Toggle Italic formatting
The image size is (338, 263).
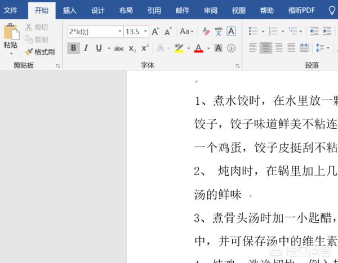tap(86, 48)
